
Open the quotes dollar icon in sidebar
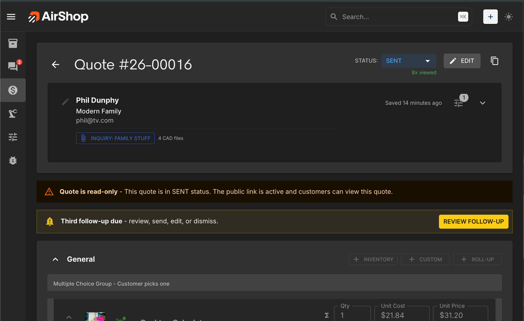13,90
